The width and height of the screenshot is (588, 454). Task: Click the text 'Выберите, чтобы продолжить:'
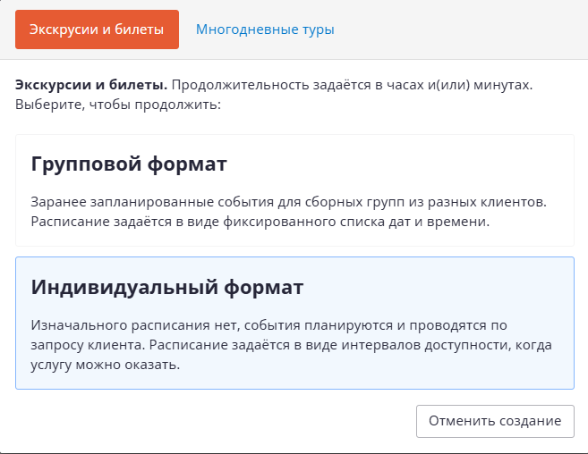(118, 105)
